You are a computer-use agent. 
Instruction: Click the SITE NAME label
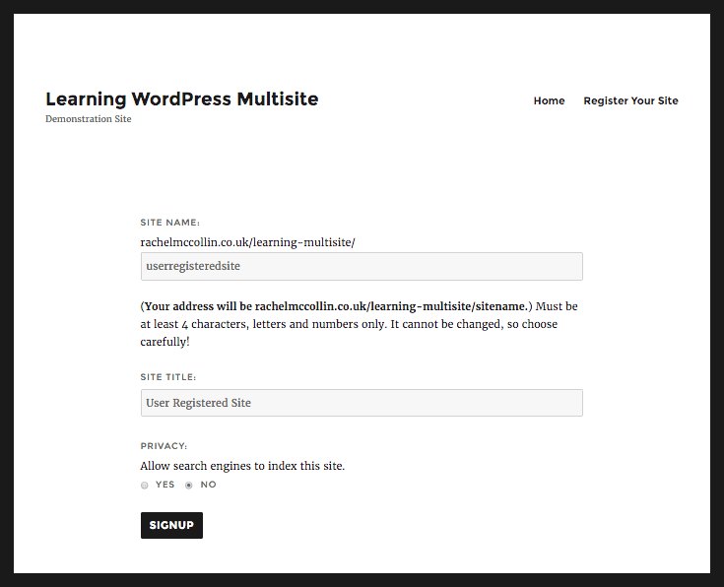click(169, 223)
